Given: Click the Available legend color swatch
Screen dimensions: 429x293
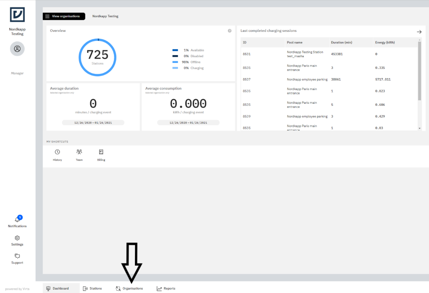Looking at the screenshot, I should coord(175,50).
